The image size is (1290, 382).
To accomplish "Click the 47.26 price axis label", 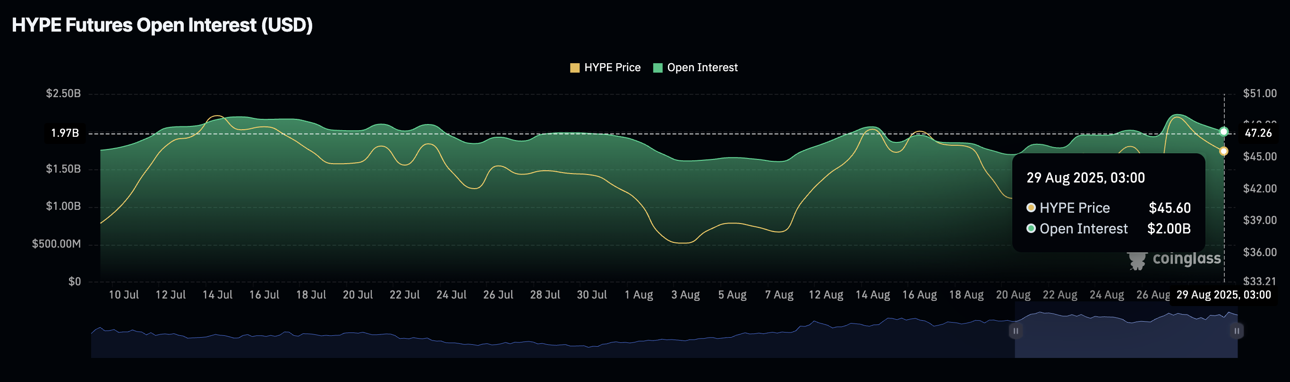I will click(1257, 133).
